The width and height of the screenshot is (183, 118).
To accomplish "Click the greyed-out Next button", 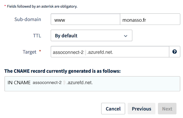I will pyautogui.click(x=167, y=109).
